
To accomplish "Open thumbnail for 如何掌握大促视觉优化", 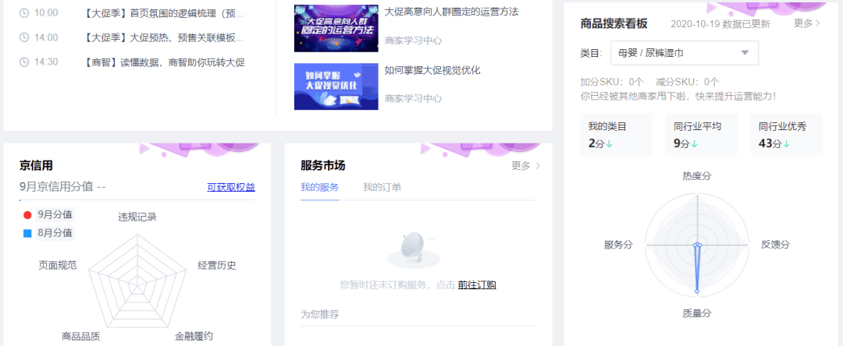I will 335,86.
